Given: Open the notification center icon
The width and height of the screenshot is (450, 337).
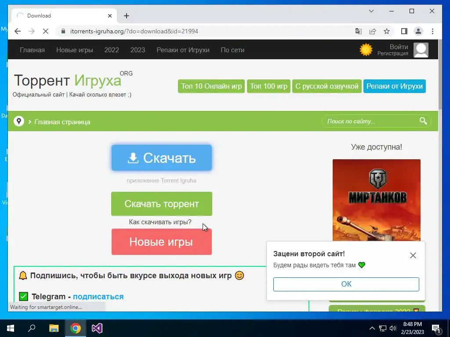Looking at the screenshot, I should (436, 329).
